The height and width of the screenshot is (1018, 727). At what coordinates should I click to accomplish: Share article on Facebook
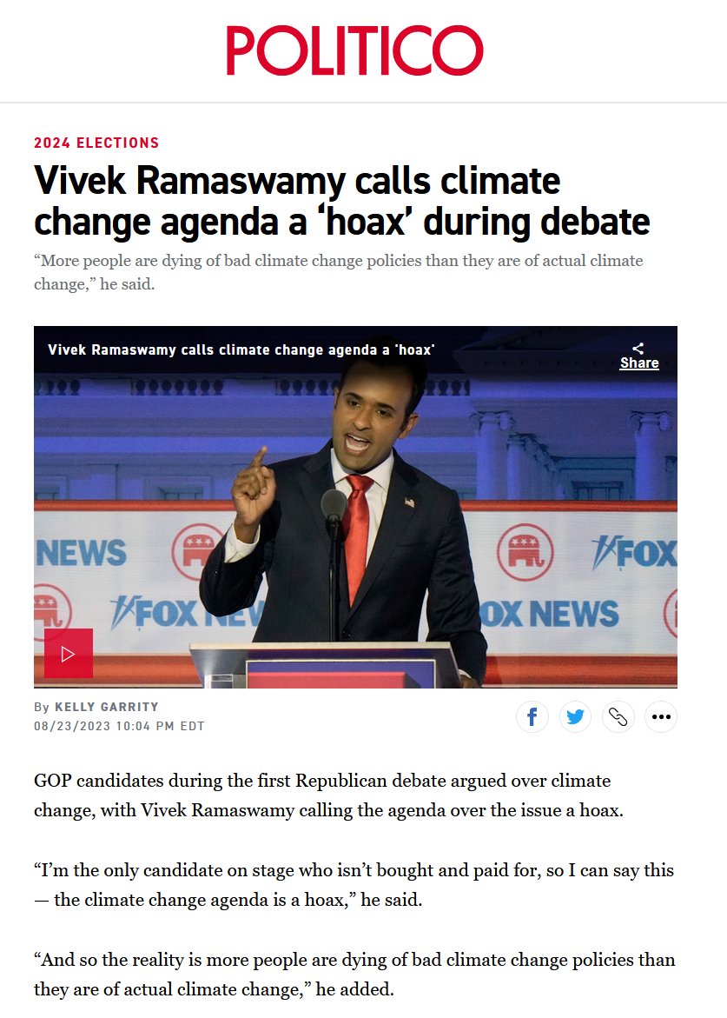532,716
